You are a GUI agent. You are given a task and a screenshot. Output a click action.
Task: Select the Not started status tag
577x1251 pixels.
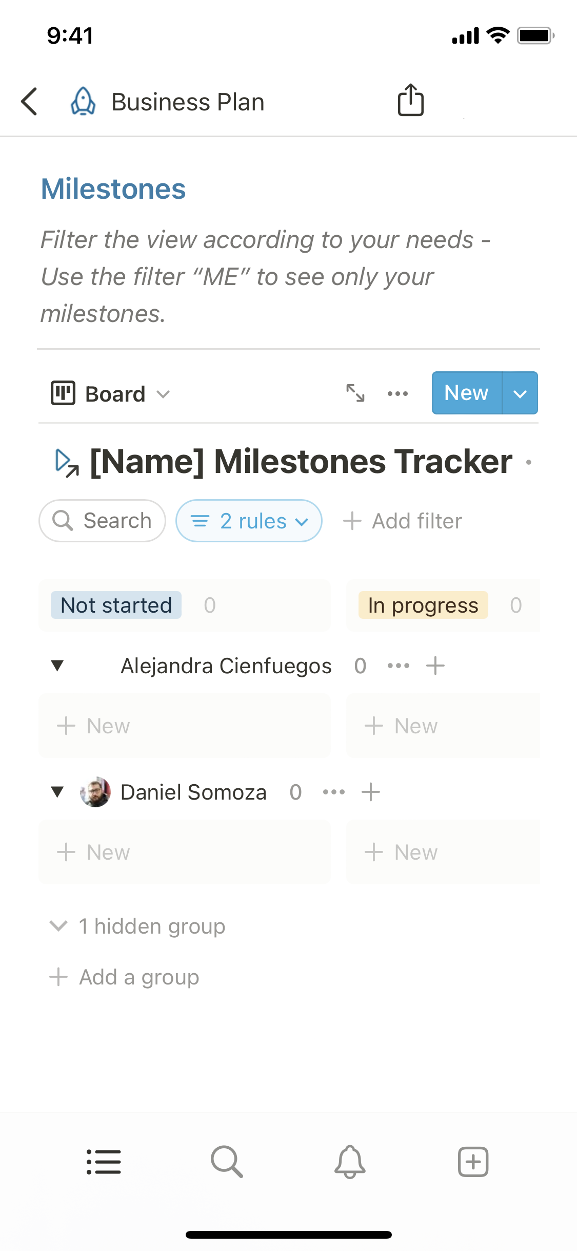click(116, 605)
